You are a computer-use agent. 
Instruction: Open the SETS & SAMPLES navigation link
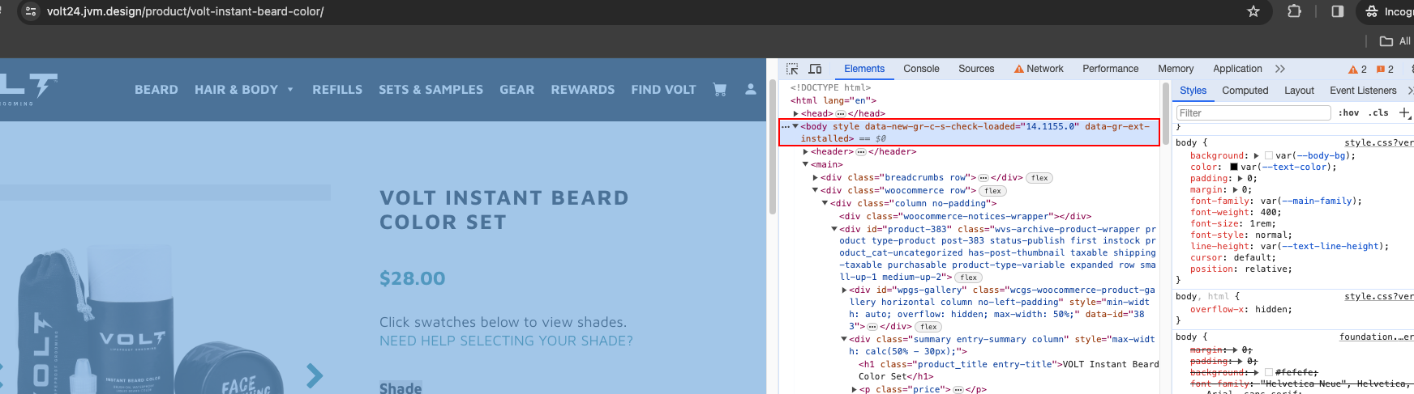(x=431, y=90)
